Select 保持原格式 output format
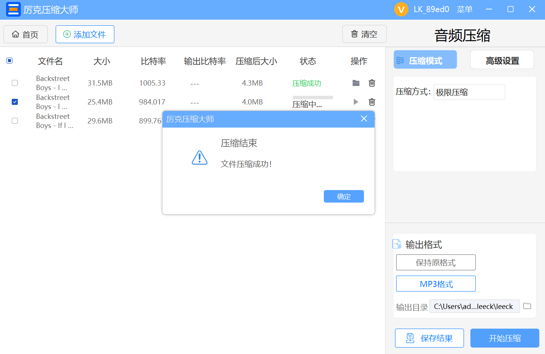This screenshot has width=545, height=354. (x=436, y=262)
